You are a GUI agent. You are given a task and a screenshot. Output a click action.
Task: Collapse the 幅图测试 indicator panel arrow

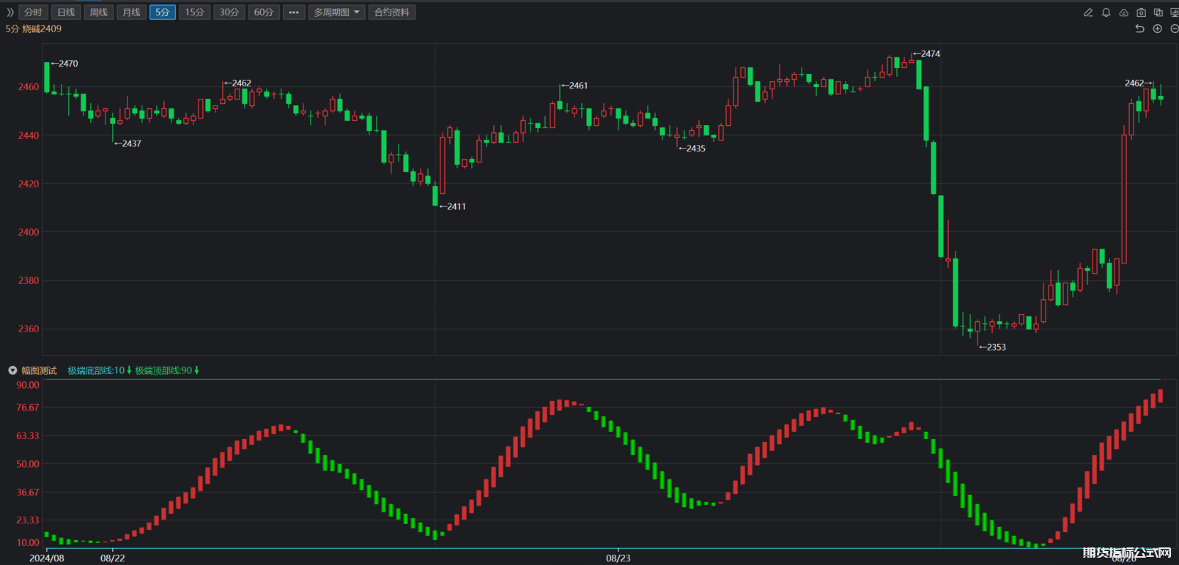point(12,370)
